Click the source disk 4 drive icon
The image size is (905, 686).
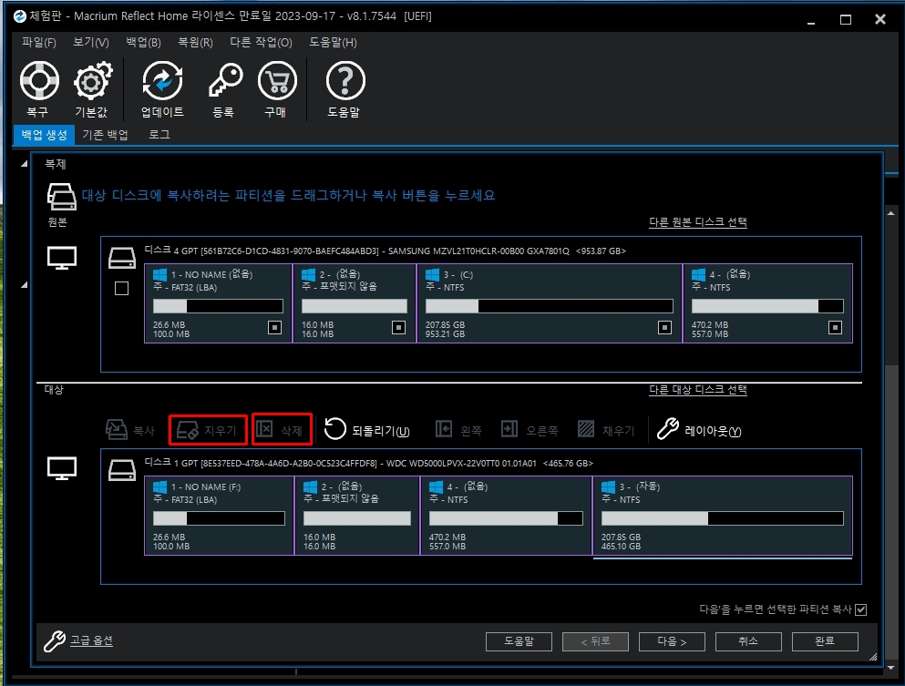click(x=122, y=258)
